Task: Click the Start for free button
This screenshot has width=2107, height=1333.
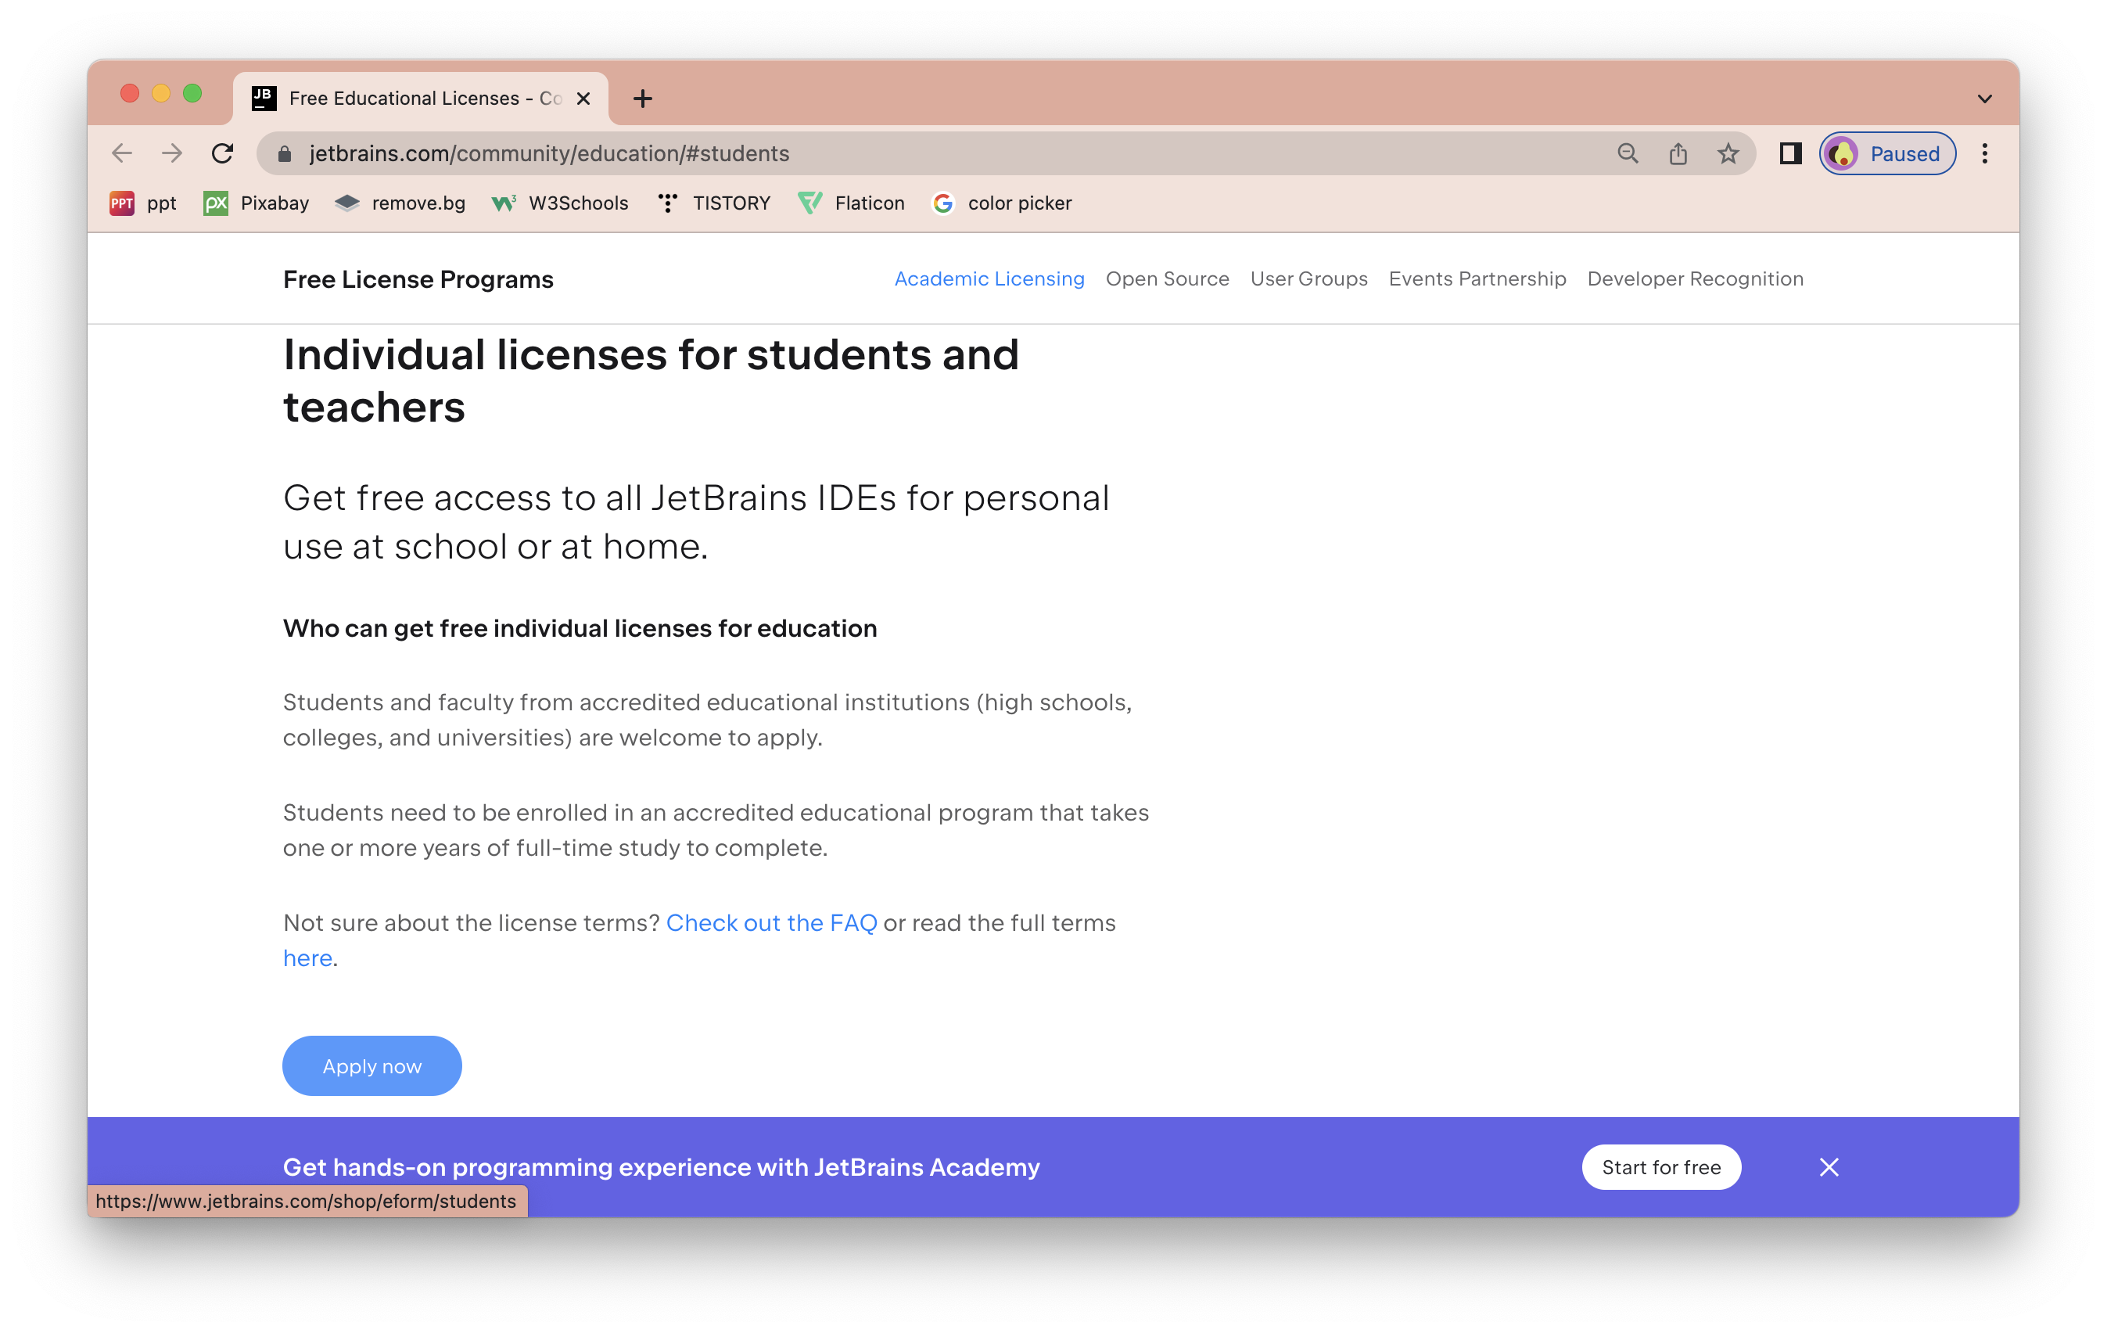Action: (x=1660, y=1166)
